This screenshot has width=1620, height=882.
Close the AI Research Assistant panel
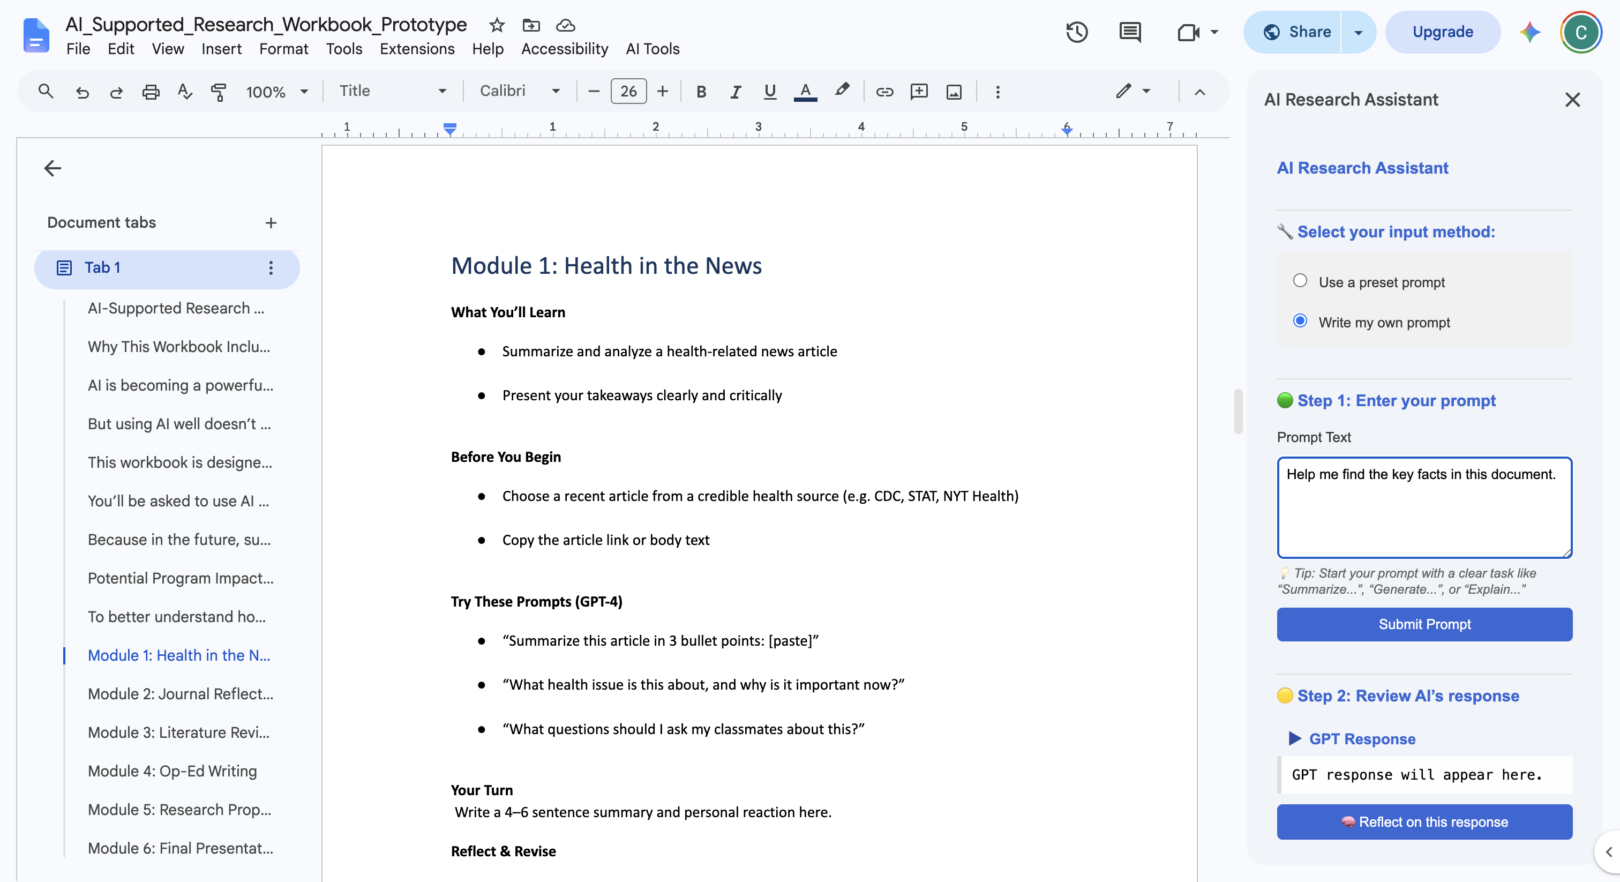pos(1572,99)
